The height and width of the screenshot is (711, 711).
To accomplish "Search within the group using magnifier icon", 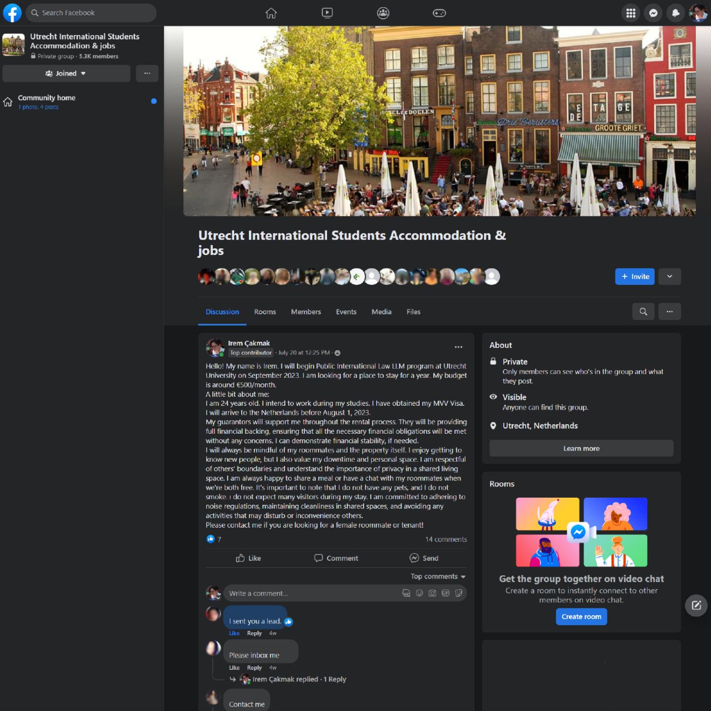I will 643,311.
